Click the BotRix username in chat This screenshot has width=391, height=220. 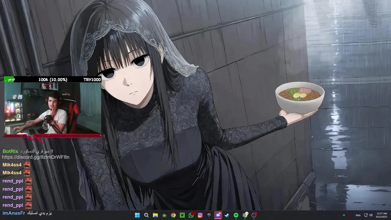[x=10, y=151]
